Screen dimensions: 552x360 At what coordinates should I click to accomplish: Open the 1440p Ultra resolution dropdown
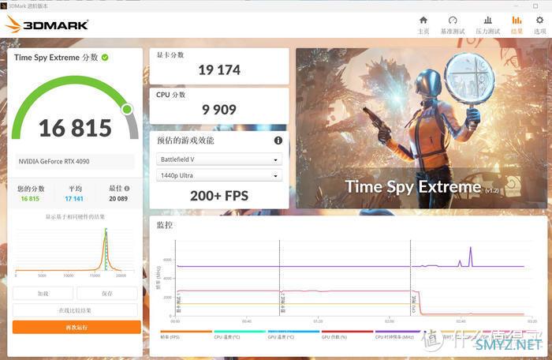click(x=219, y=175)
